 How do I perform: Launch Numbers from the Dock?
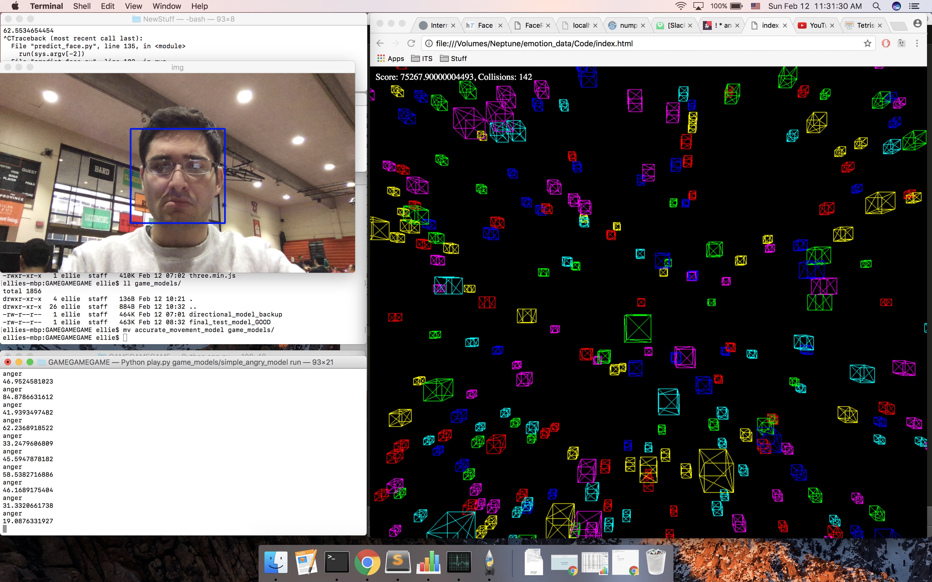click(x=428, y=562)
